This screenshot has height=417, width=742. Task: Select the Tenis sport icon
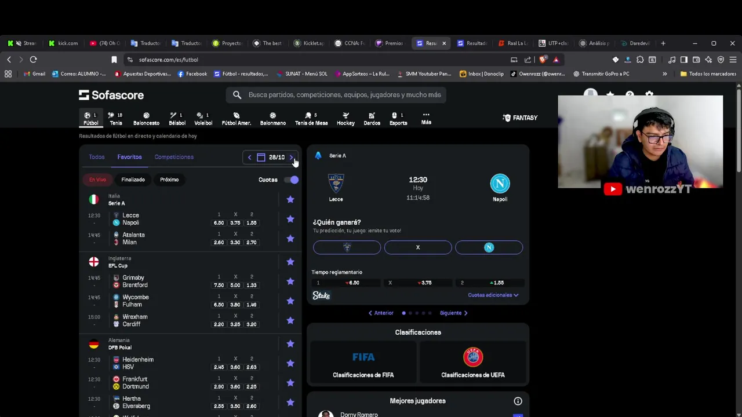point(116,118)
